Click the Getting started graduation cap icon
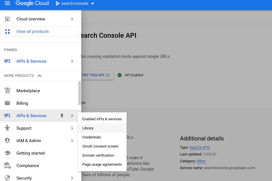The image size is (272, 181). (7, 153)
